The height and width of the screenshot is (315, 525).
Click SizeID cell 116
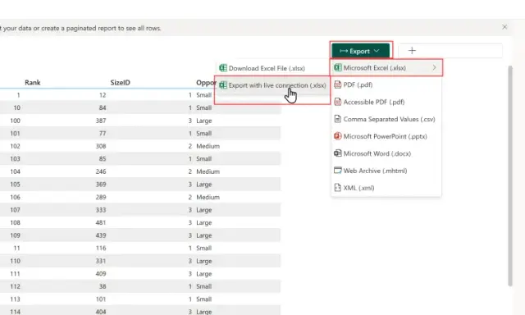(101, 248)
